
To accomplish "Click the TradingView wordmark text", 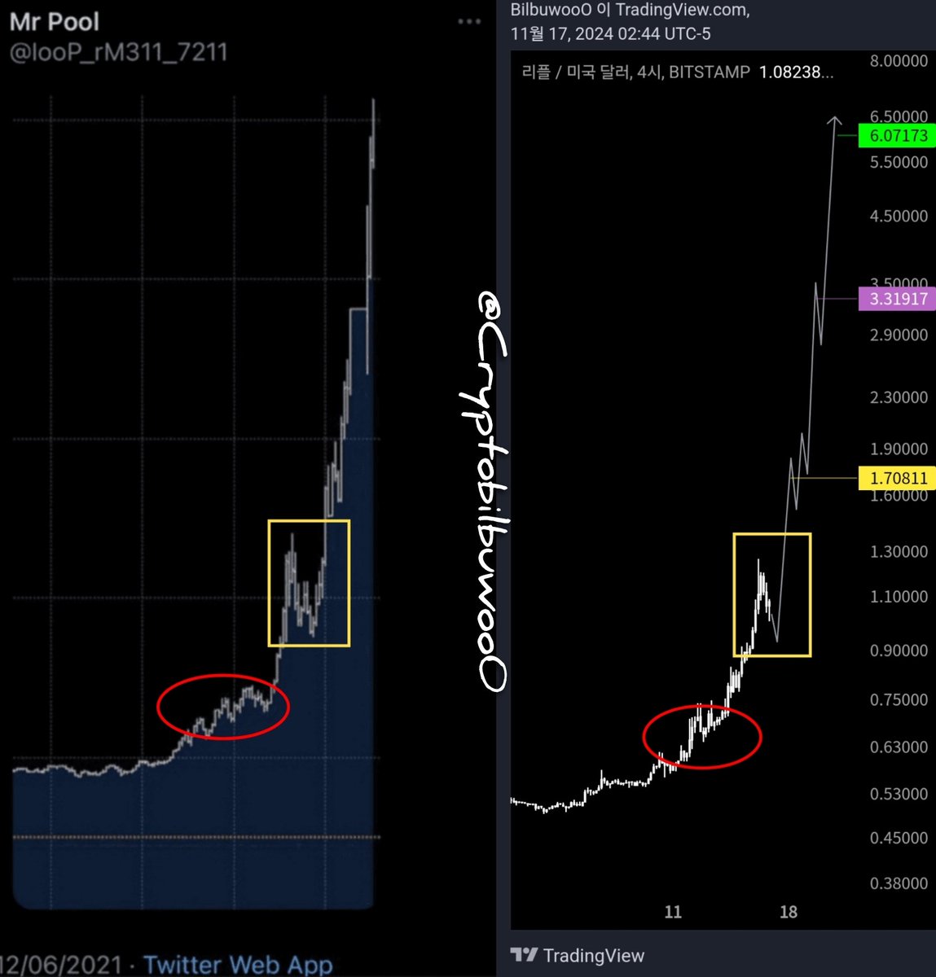I will pos(594,956).
